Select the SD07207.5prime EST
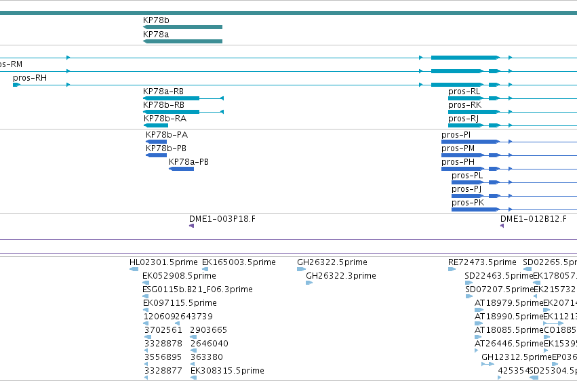 (x=469, y=296)
